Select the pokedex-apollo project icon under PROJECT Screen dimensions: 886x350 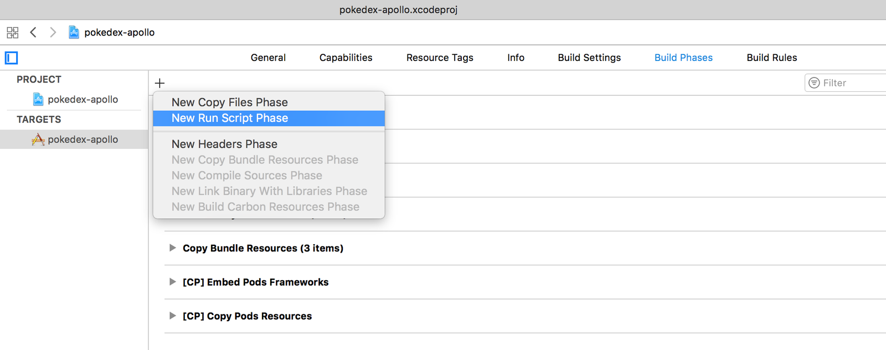(x=38, y=99)
